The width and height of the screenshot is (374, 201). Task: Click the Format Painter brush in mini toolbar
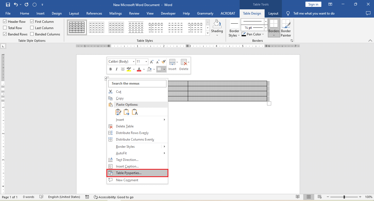pyautogui.click(x=164, y=62)
